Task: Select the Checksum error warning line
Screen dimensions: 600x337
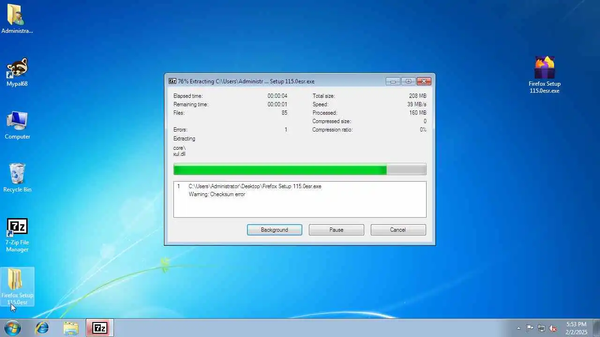Action: pyautogui.click(x=217, y=194)
